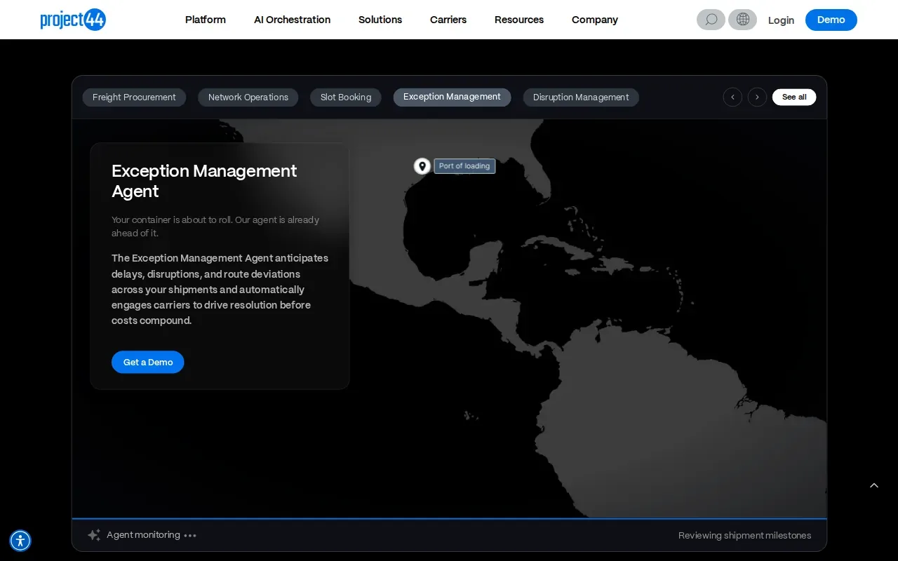Open the Carriers menu
The height and width of the screenshot is (561, 898).
(448, 20)
